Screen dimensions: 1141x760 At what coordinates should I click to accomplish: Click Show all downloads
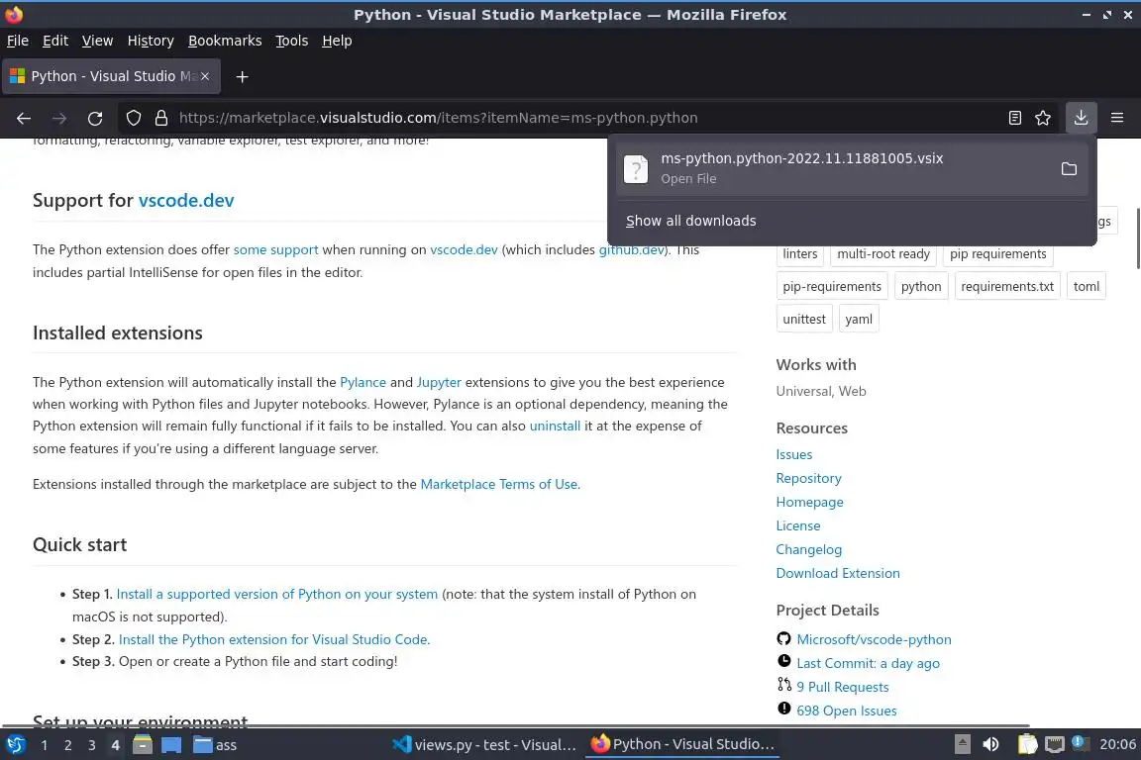[x=690, y=221]
